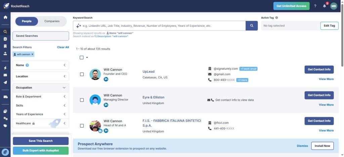Collapse the Occupation filter section
Image resolution: width=344 pixels, height=157 pixels.
pyautogui.click(x=41, y=88)
